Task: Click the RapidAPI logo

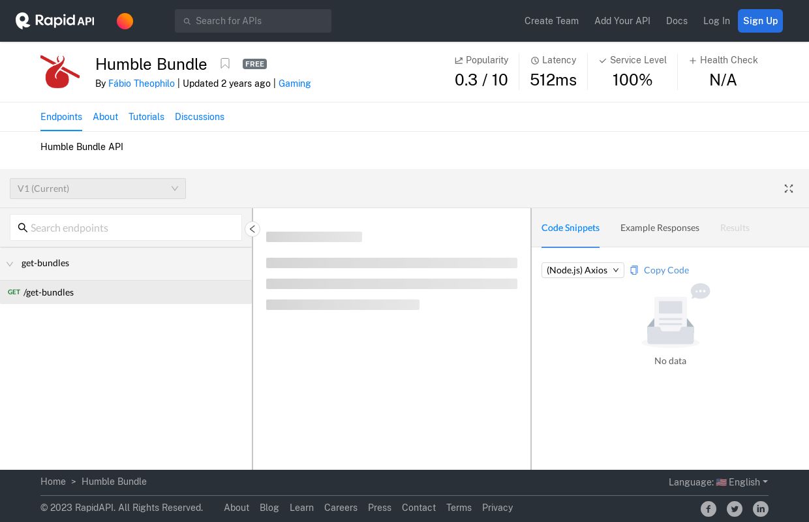Action: (55, 21)
